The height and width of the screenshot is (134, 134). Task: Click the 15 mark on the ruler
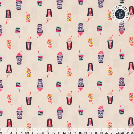(80, 132)
